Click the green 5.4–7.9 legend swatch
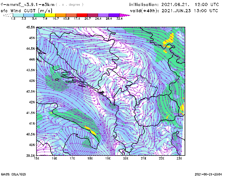Viewport: 228px width, 176px height. pos(39,15)
